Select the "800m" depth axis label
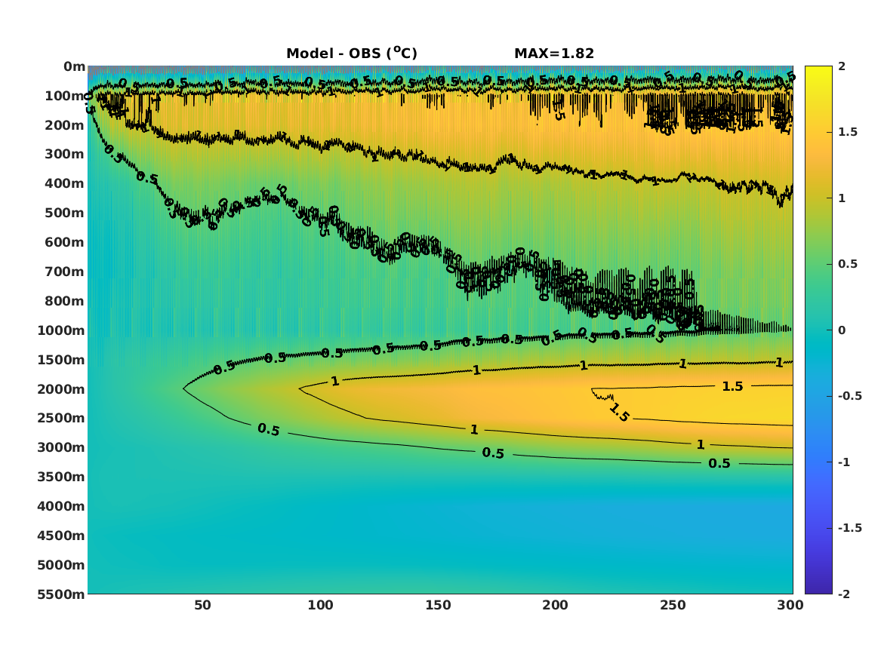This screenshot has width=881, height=660. pyautogui.click(x=65, y=301)
